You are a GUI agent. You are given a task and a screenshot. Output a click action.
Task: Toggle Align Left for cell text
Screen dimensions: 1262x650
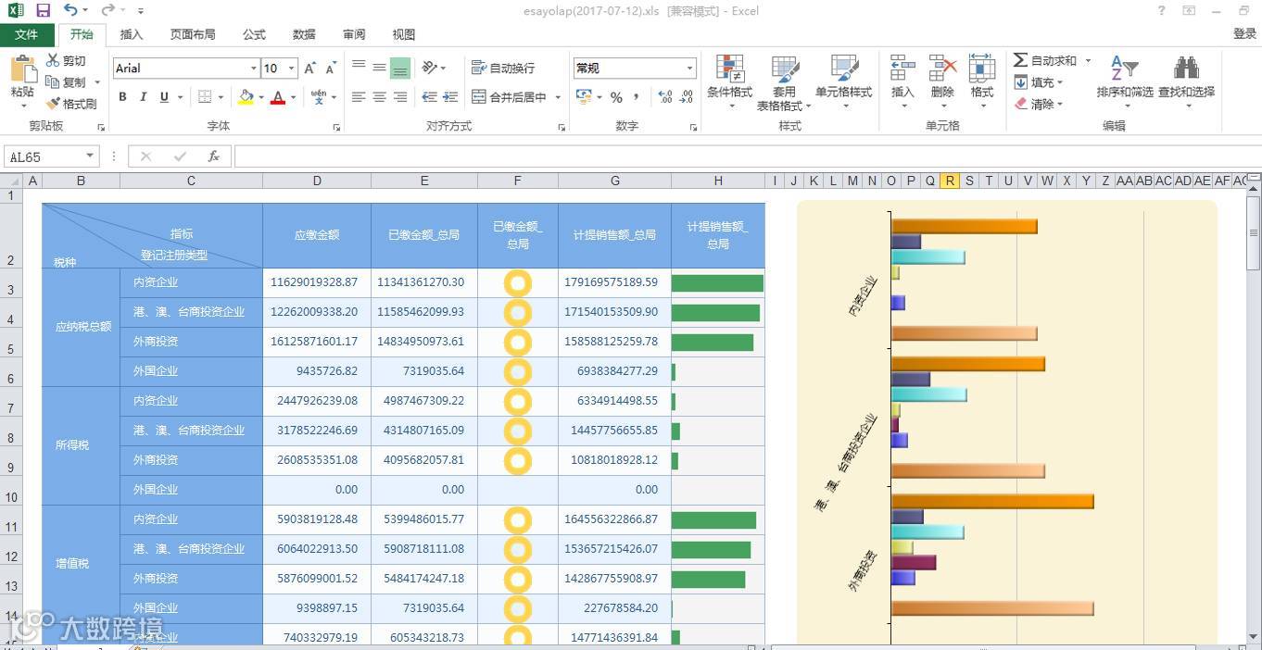(359, 96)
